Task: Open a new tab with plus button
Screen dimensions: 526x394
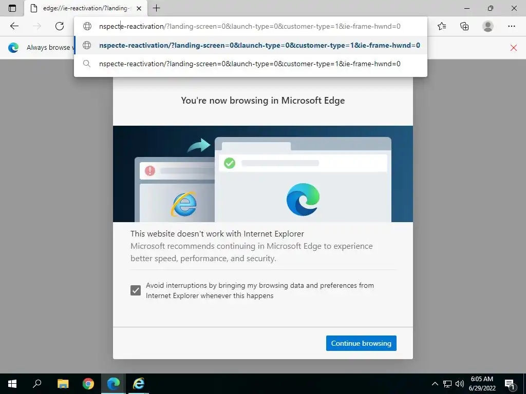Action: [x=156, y=8]
